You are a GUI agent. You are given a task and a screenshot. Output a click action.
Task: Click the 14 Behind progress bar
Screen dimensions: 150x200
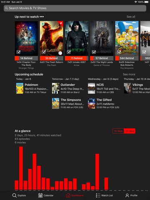coord(26,58)
